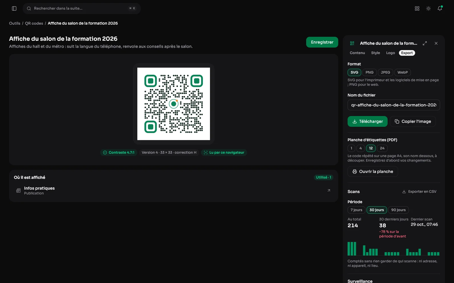Set scan period to 7 jours

pos(356,210)
